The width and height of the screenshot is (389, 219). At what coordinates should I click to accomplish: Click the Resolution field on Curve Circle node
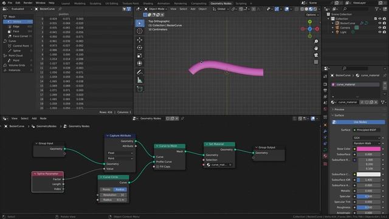coord(114,195)
